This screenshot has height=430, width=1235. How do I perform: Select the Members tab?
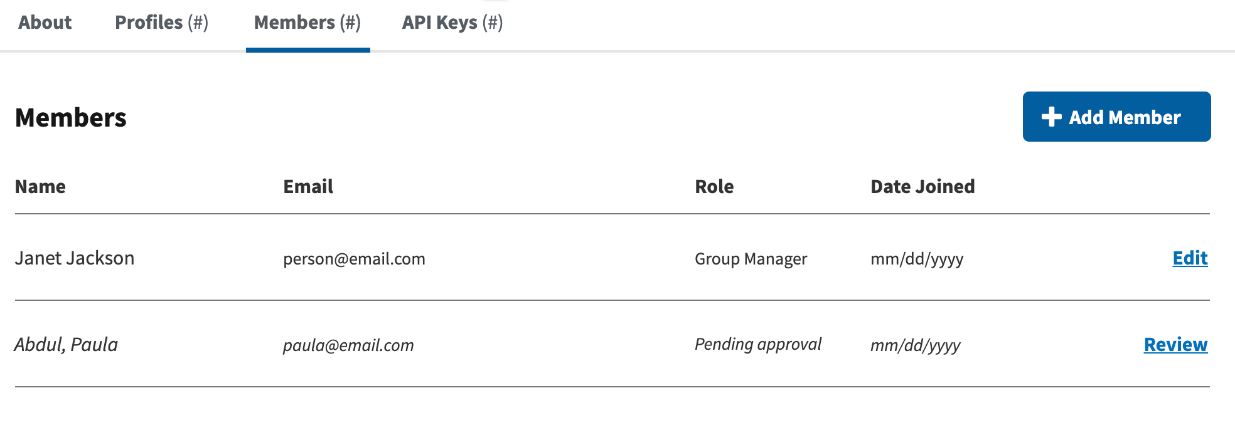pos(307,23)
